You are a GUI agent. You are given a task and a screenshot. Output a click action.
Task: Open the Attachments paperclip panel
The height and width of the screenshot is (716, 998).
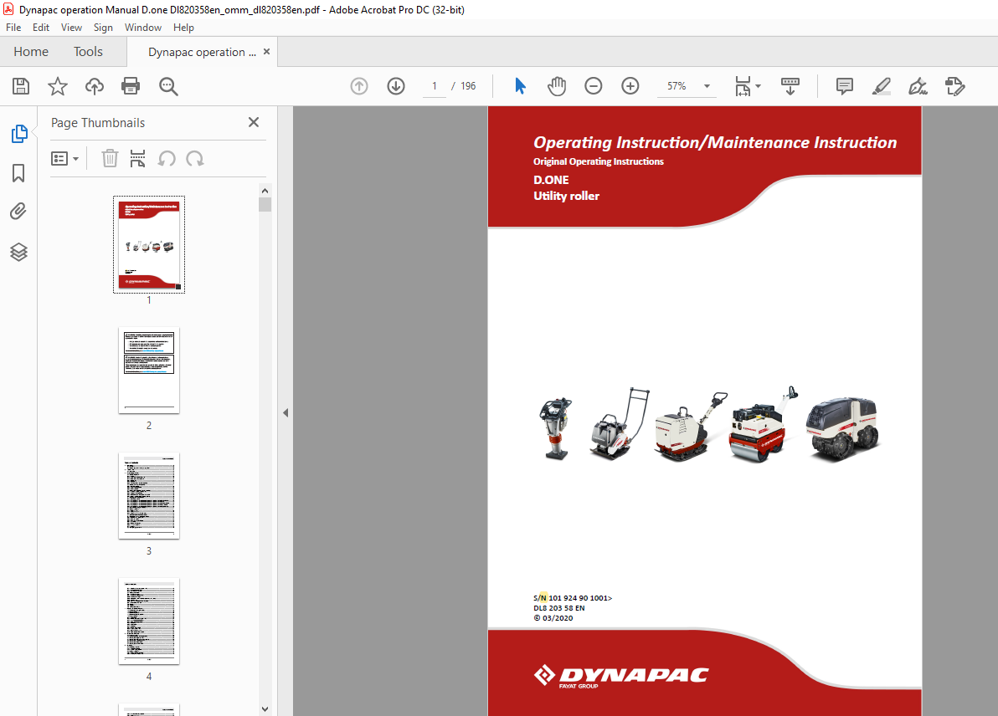18,211
